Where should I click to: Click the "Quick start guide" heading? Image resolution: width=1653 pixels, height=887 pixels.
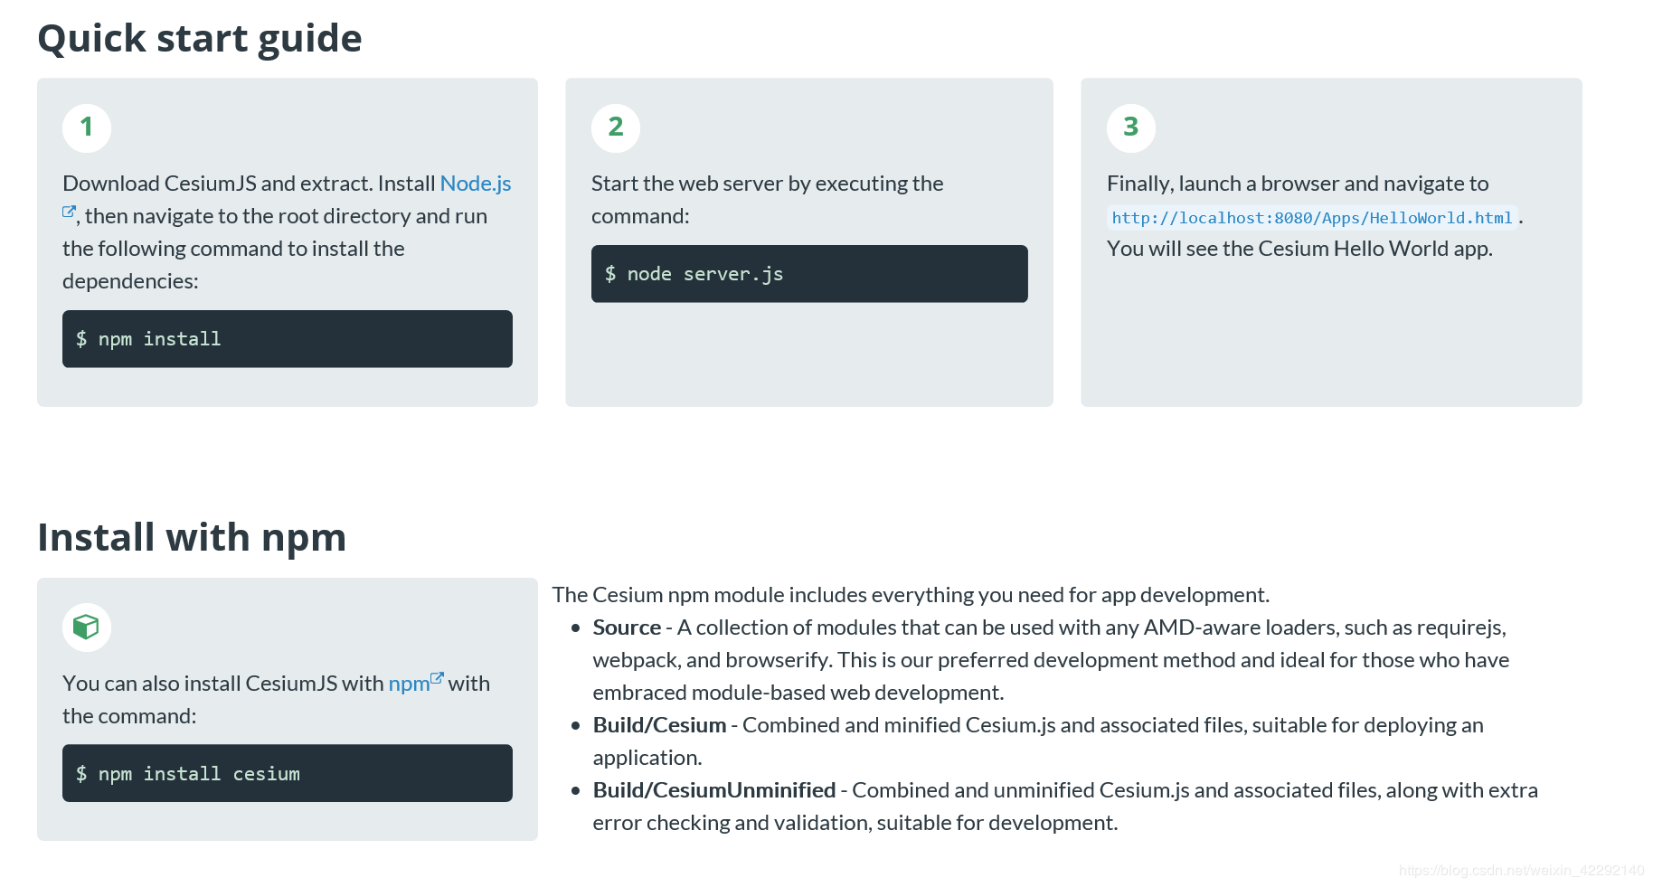coord(200,39)
